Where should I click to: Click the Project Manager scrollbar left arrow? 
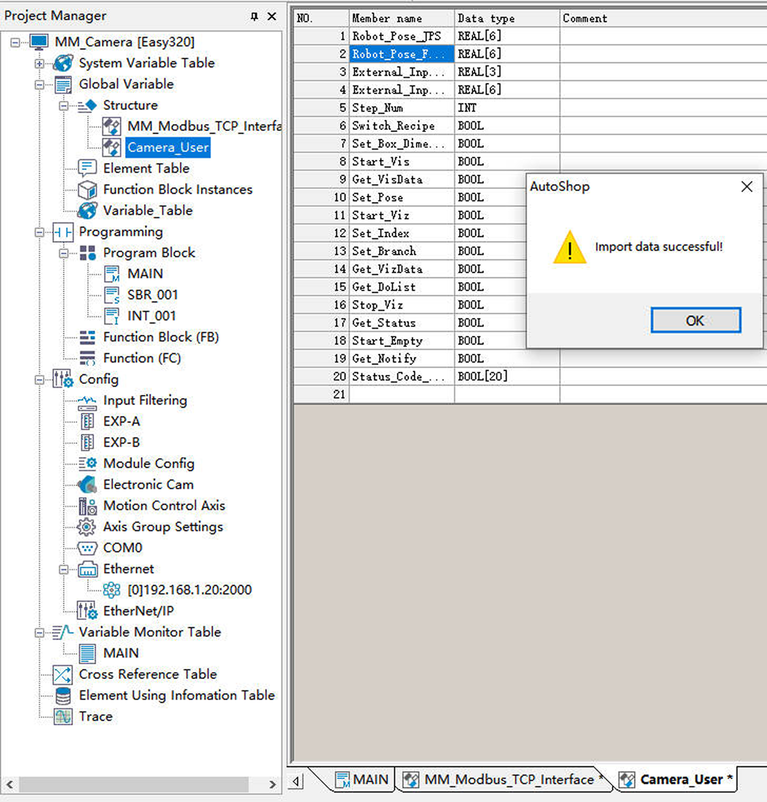coord(9,784)
